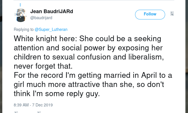The width and height of the screenshot is (188, 113).
Task: Follow the @baudrijard account
Action: [x=150, y=15]
